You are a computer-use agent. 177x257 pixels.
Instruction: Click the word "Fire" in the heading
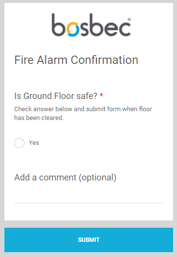pyautogui.click(x=24, y=60)
